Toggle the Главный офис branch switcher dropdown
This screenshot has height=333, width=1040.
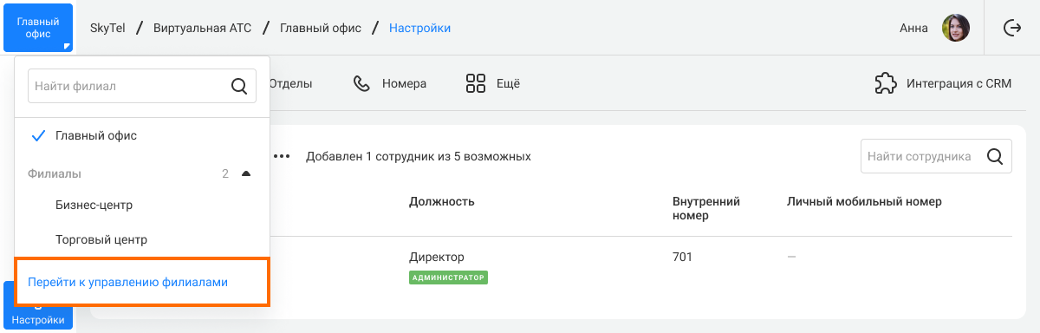(38, 28)
